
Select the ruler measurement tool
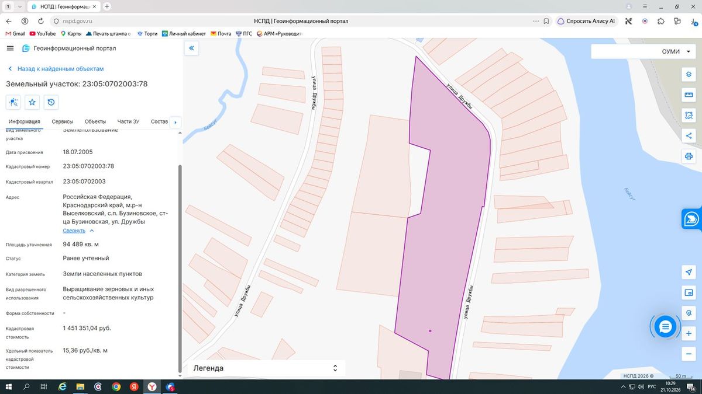(689, 95)
